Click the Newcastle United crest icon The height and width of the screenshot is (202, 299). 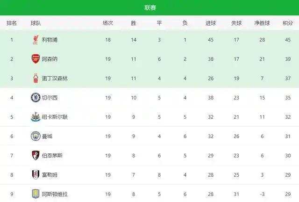coord(35,117)
